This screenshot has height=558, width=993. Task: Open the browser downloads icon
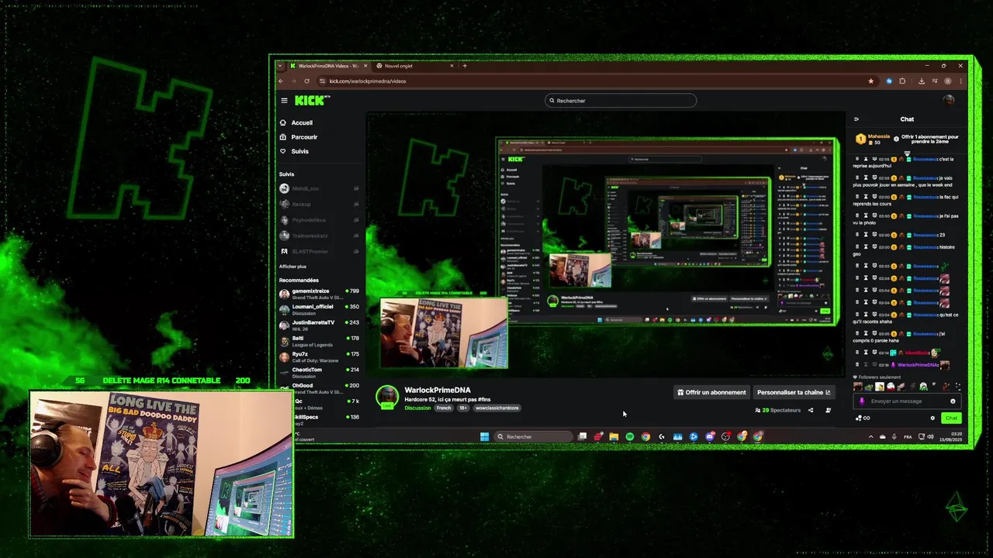922,81
